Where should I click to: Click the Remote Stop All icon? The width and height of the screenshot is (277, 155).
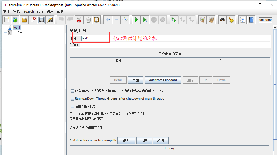[x=183, y=19]
